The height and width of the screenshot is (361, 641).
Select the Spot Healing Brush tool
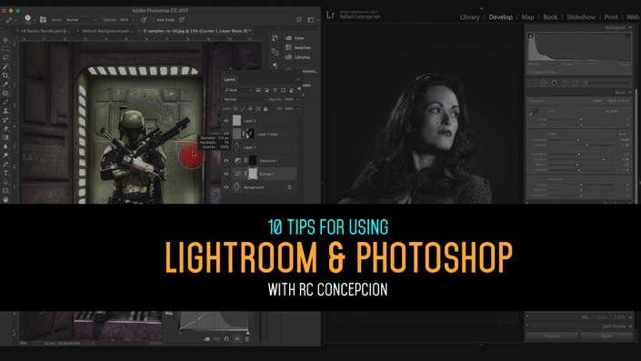(5, 94)
